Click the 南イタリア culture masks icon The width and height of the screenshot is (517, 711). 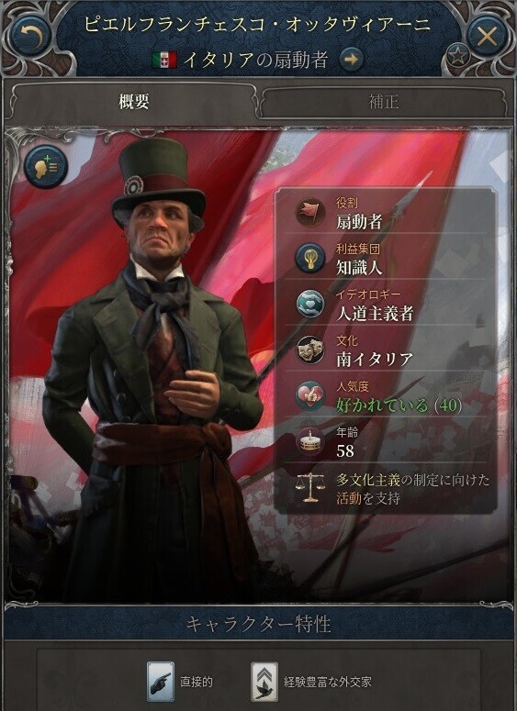310,350
